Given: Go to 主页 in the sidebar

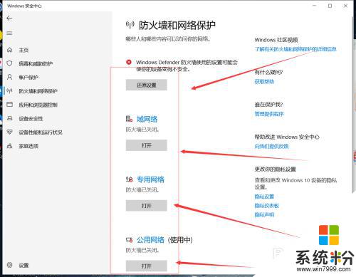Looking at the screenshot, I should [x=23, y=50].
